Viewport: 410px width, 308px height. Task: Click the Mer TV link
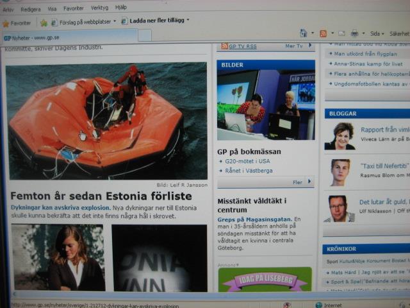pyautogui.click(x=293, y=46)
